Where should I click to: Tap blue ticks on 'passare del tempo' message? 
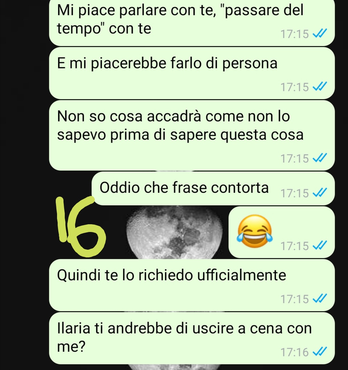(320, 33)
